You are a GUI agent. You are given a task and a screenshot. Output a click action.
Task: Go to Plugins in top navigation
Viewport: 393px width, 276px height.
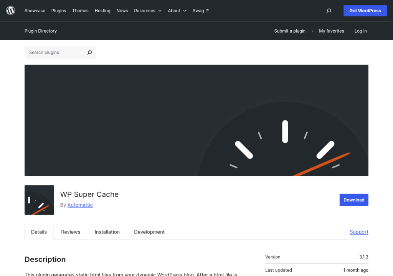[x=59, y=10]
